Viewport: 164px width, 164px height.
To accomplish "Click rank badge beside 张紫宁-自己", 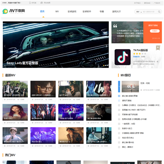I will (x=119, y=128).
